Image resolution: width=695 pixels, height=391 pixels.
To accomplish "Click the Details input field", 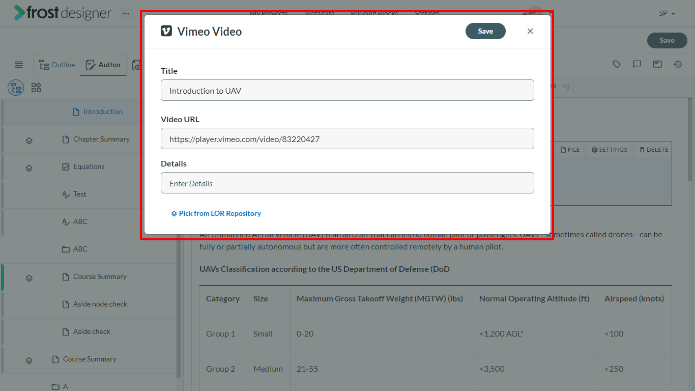I will pos(347,183).
